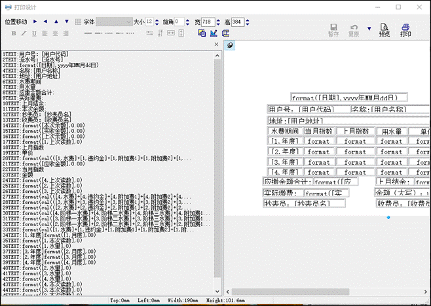Click the 旋角 rotation input field
Image resolution: width=431 pixels, height=306 pixels.
pos(179,22)
